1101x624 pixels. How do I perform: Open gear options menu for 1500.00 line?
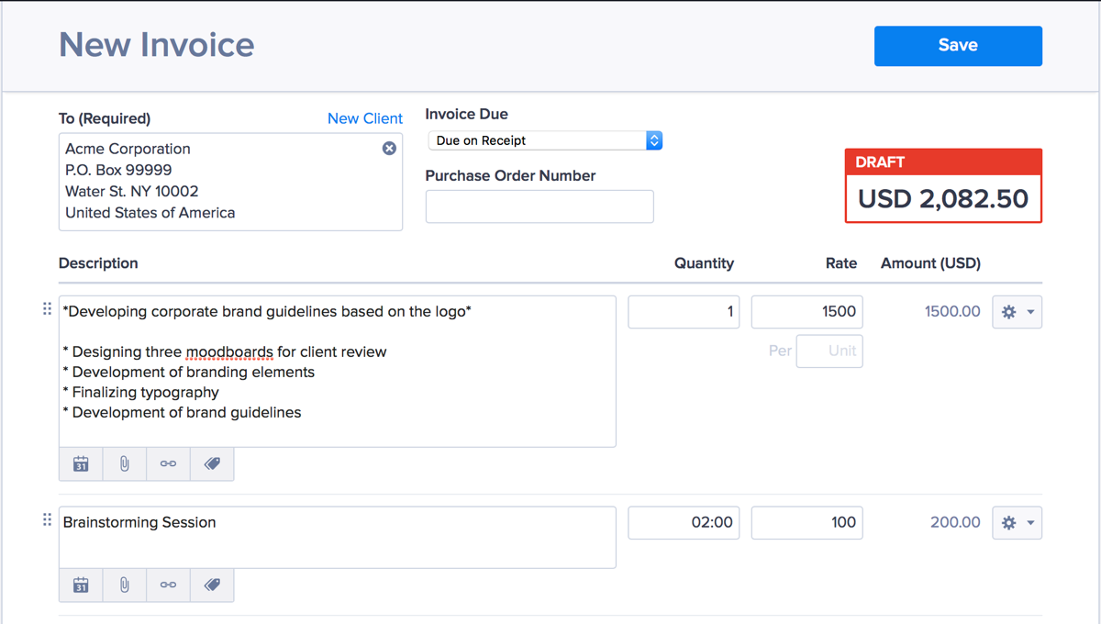pyautogui.click(x=1017, y=312)
